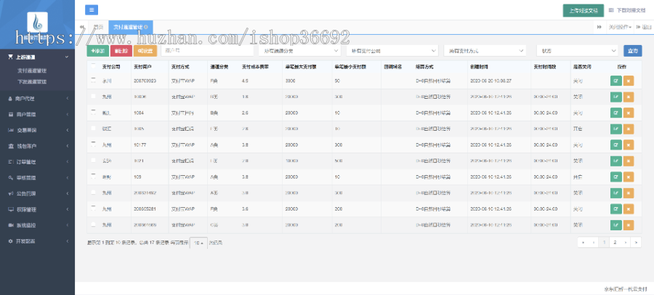Viewport: 654px width, 295px height.
Task: Click the green edit icon in the last table row
Action: pos(616,225)
